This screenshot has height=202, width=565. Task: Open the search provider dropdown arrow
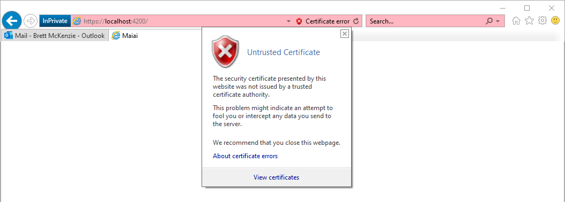pyautogui.click(x=498, y=21)
